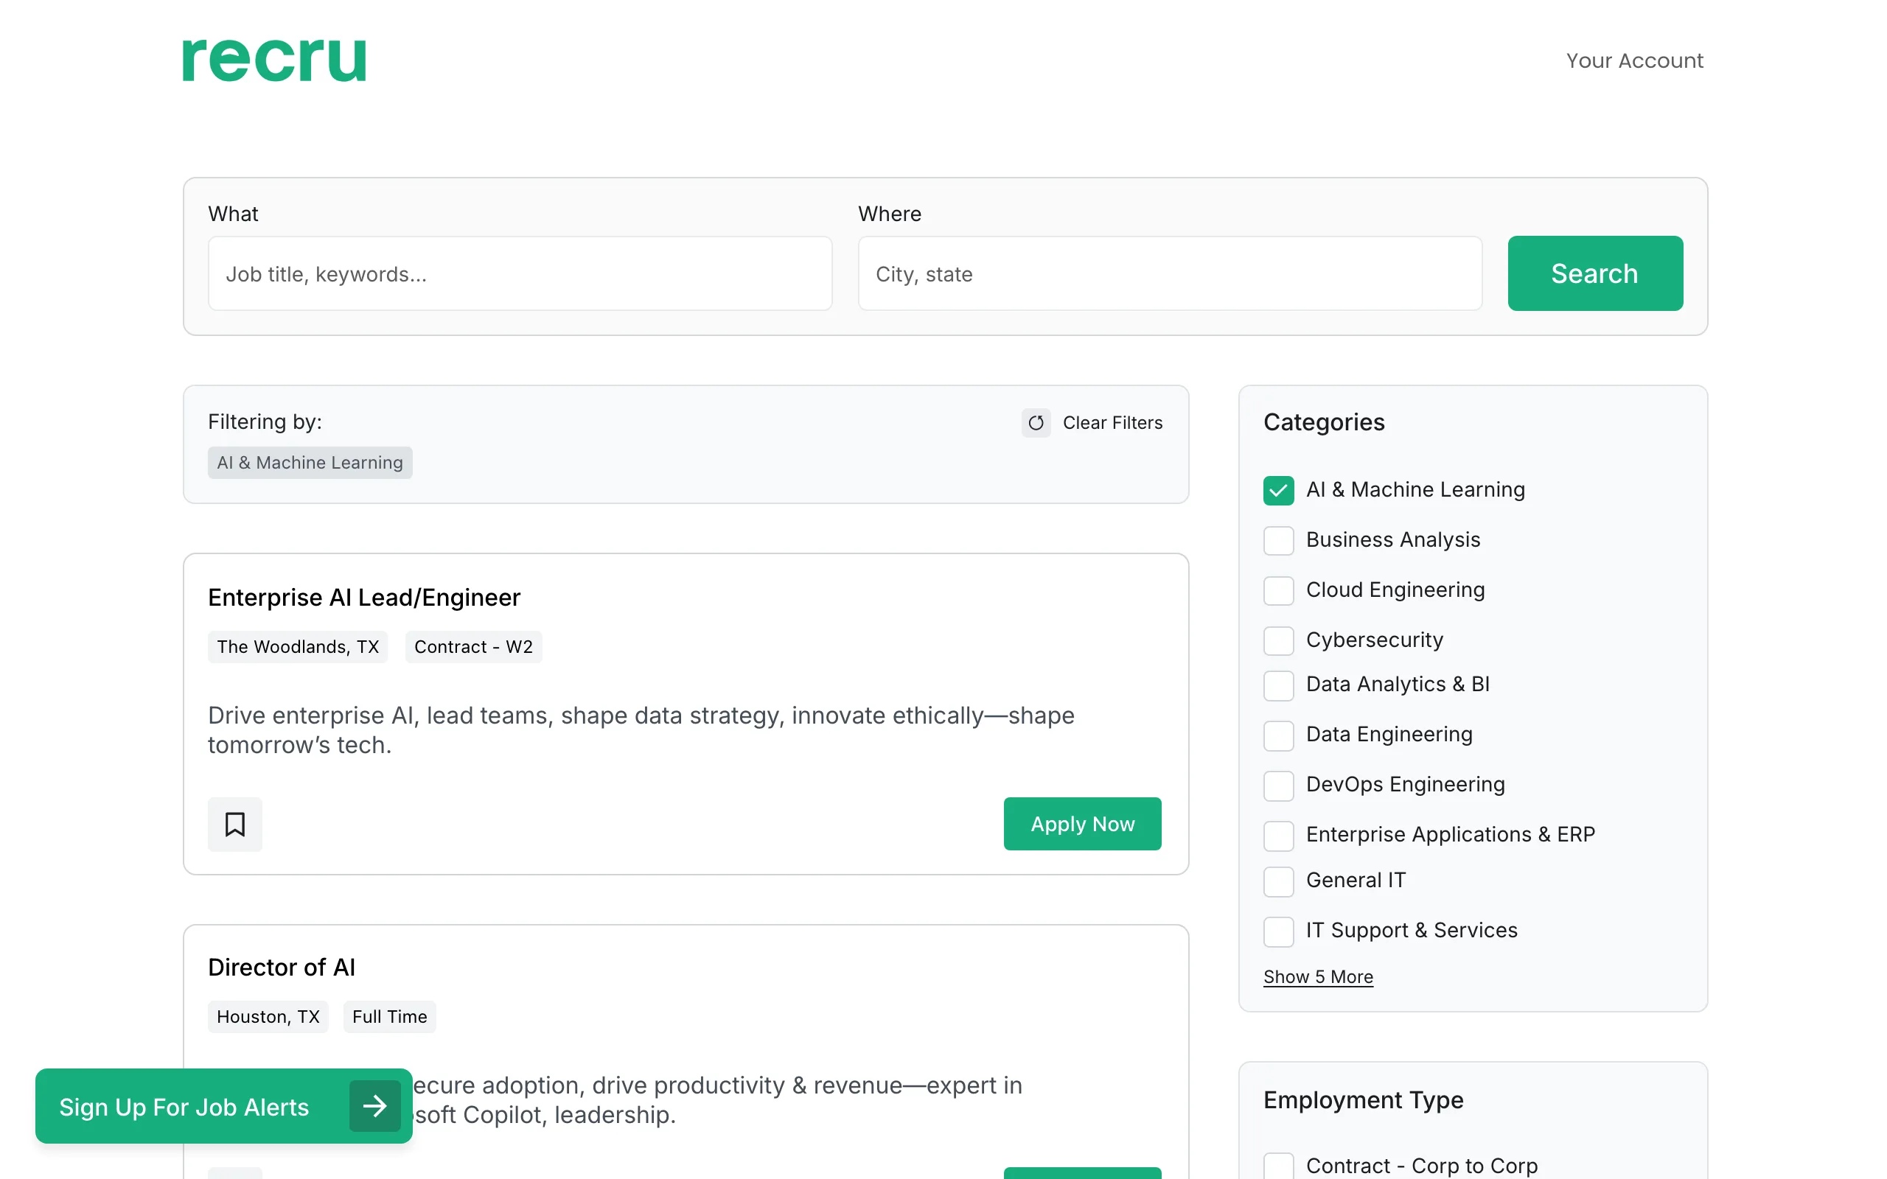
Task: Enable the General IT filter
Action: (x=1278, y=881)
